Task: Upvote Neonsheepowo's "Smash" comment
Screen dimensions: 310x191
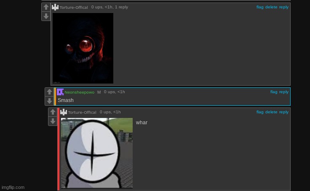Action: pyautogui.click(x=49, y=92)
